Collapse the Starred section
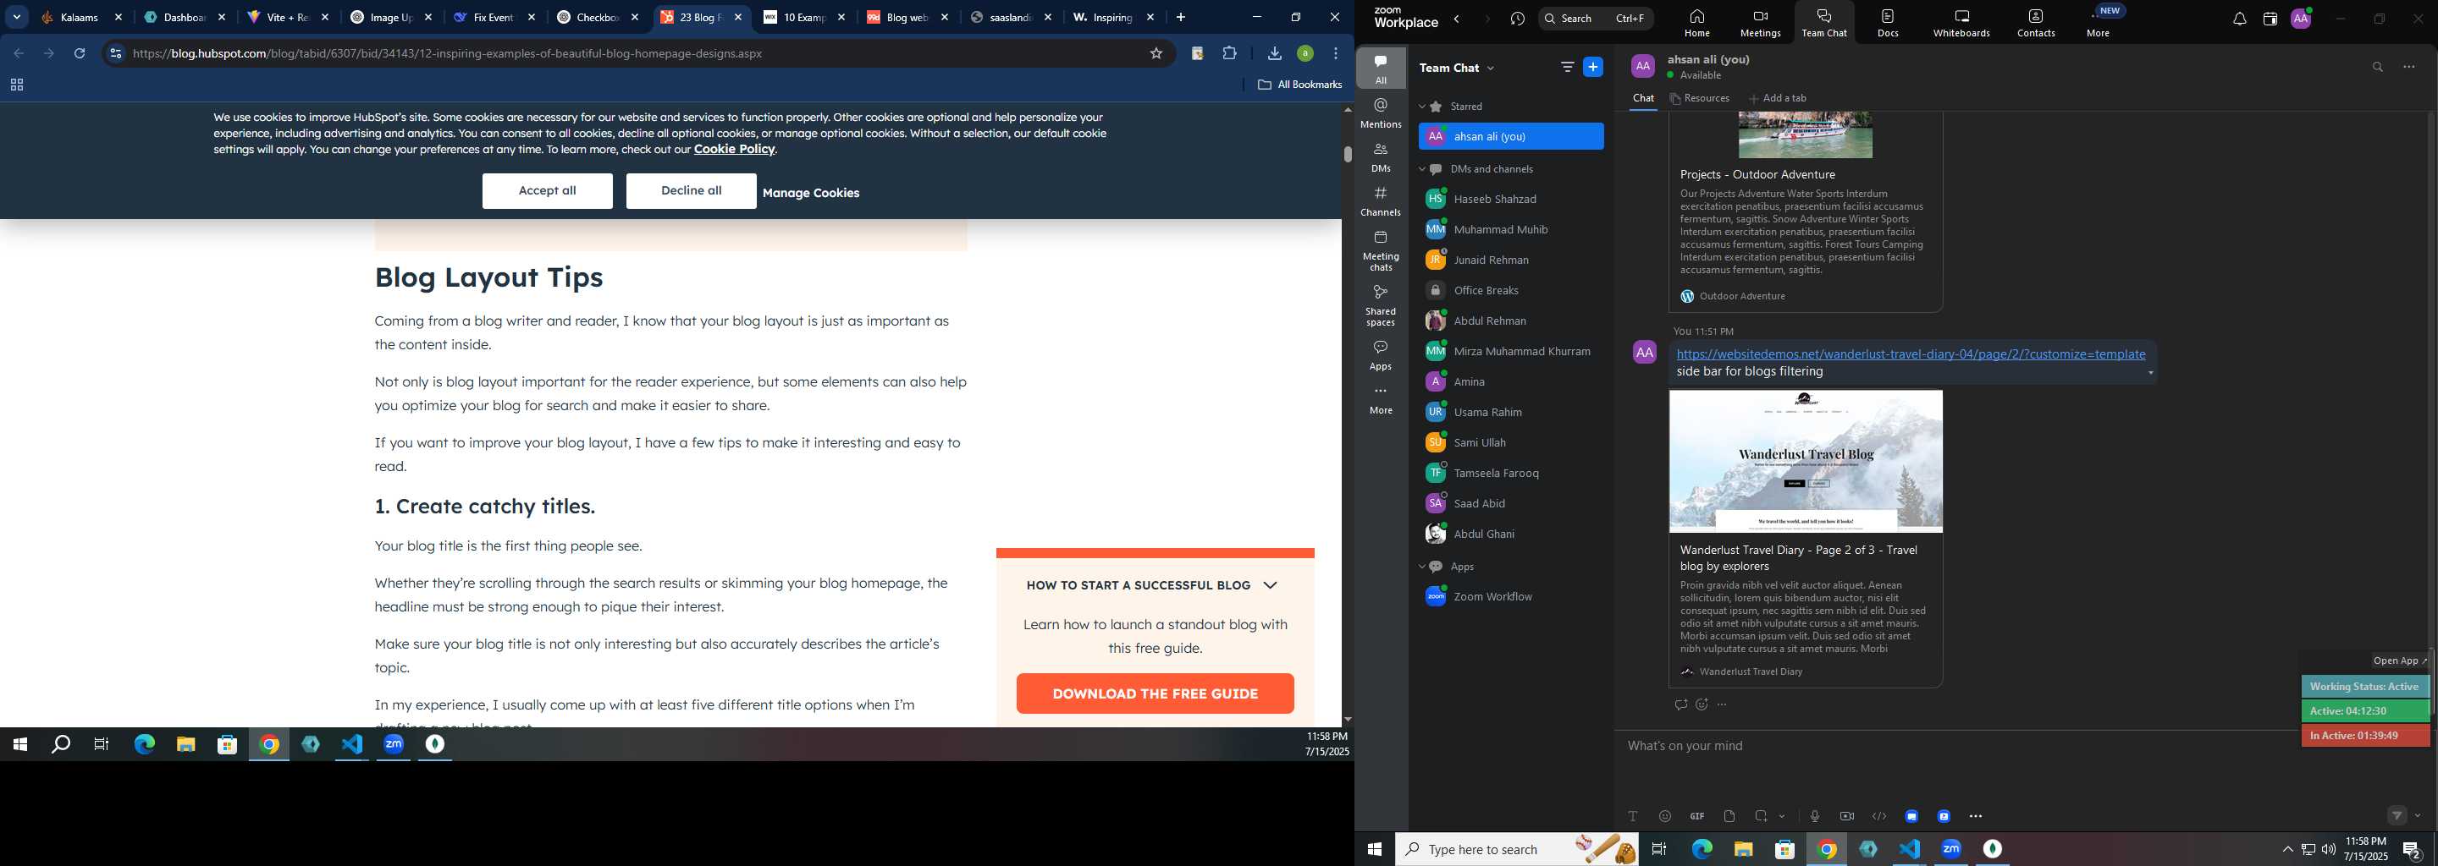This screenshot has height=866, width=2438. [x=1421, y=107]
